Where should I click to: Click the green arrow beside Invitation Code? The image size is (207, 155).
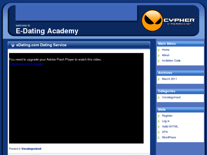coord(159,61)
